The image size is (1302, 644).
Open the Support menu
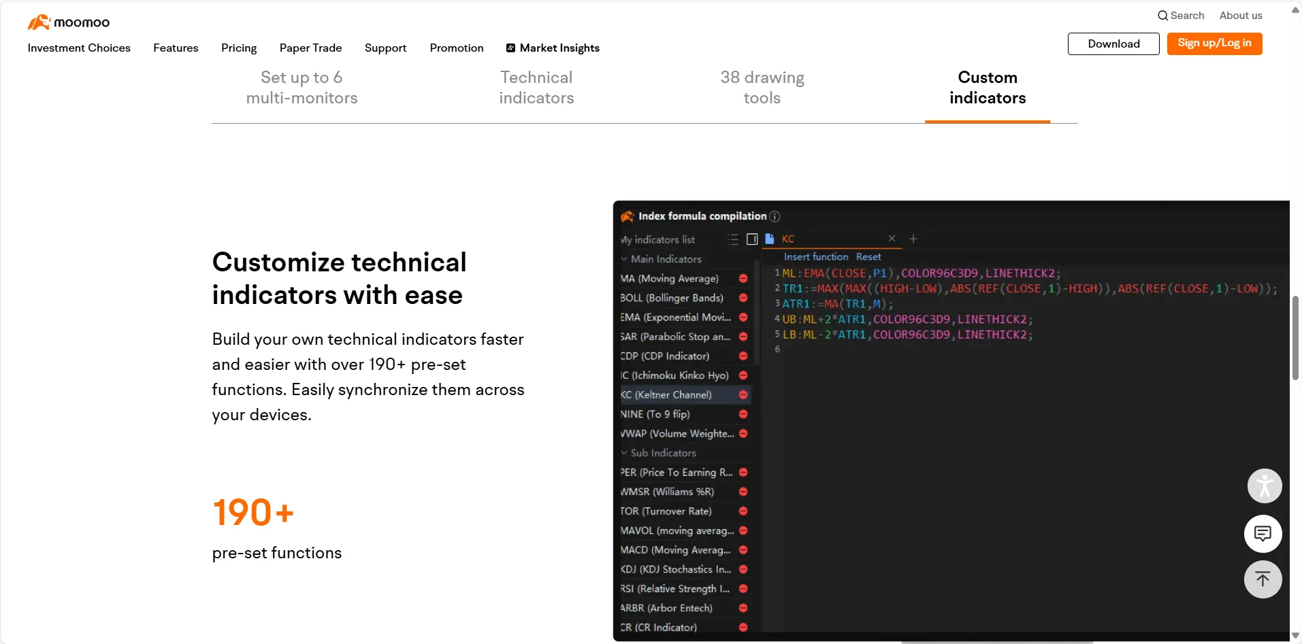pyautogui.click(x=385, y=48)
